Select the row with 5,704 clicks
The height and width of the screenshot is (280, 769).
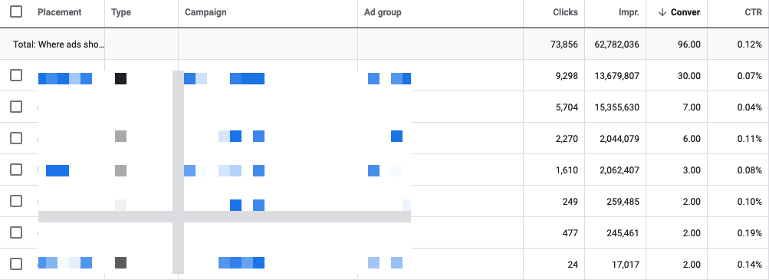pos(16,107)
